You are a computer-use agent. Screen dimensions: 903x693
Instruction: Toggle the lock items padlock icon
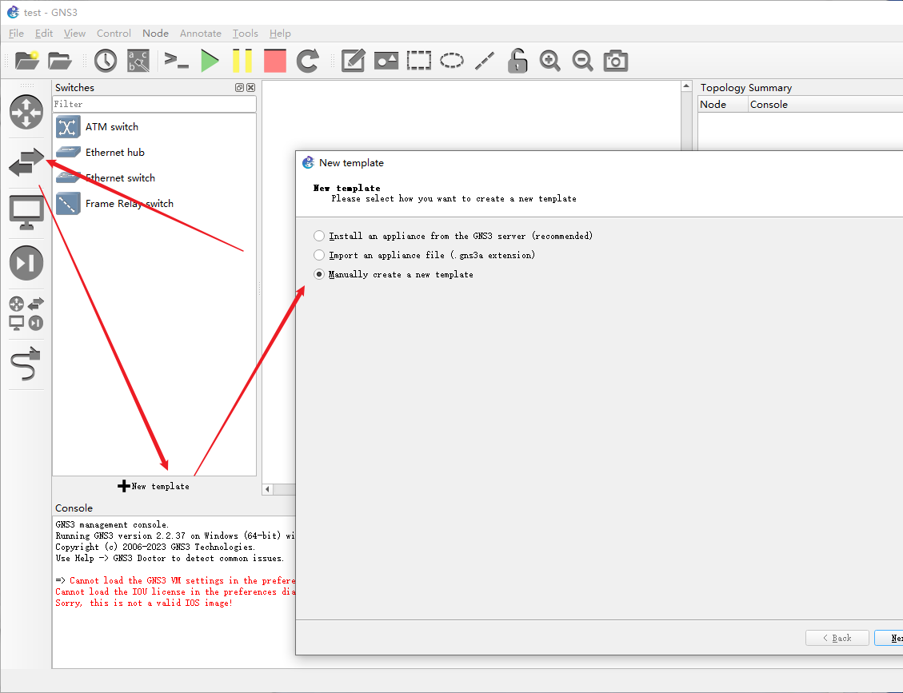[517, 61]
